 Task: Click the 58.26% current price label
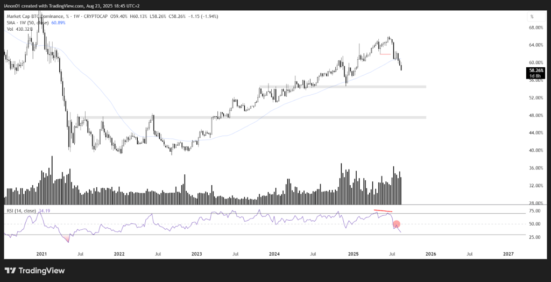pos(536,70)
